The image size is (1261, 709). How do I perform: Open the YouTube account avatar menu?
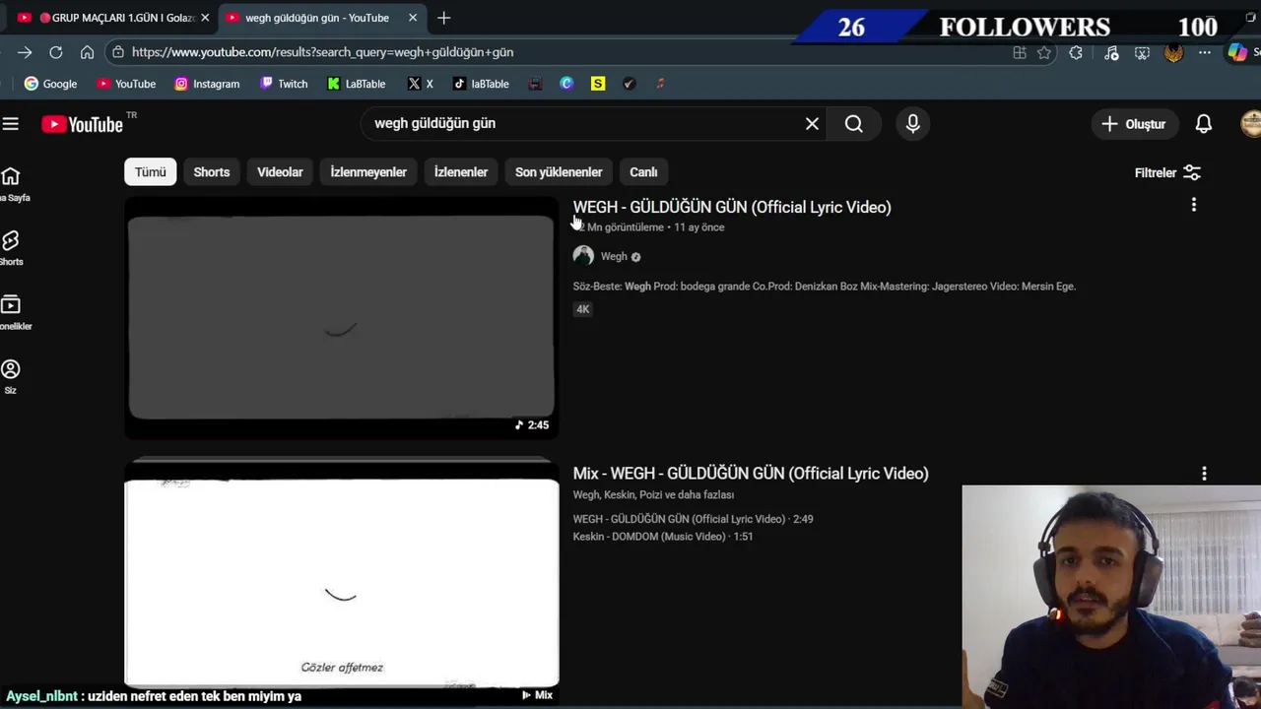(1251, 124)
